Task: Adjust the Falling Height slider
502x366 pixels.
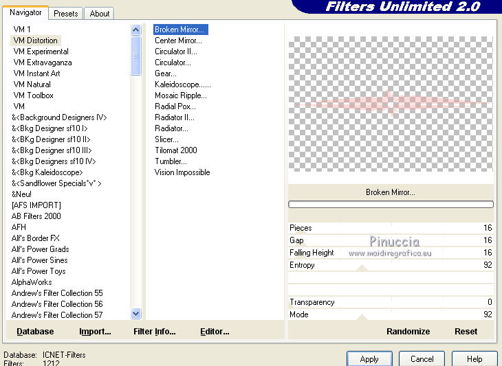Action: tap(391, 253)
